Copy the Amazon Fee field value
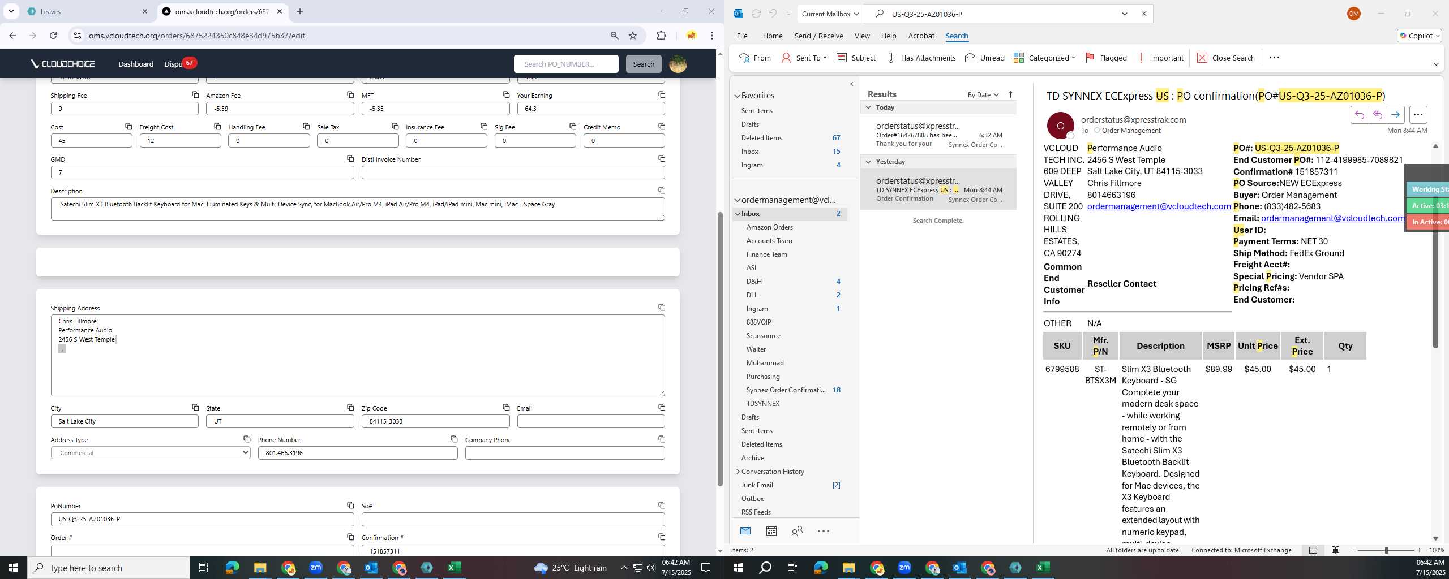 (x=350, y=95)
